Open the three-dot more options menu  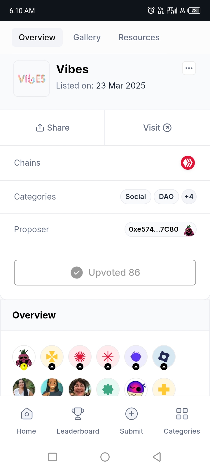tap(189, 68)
